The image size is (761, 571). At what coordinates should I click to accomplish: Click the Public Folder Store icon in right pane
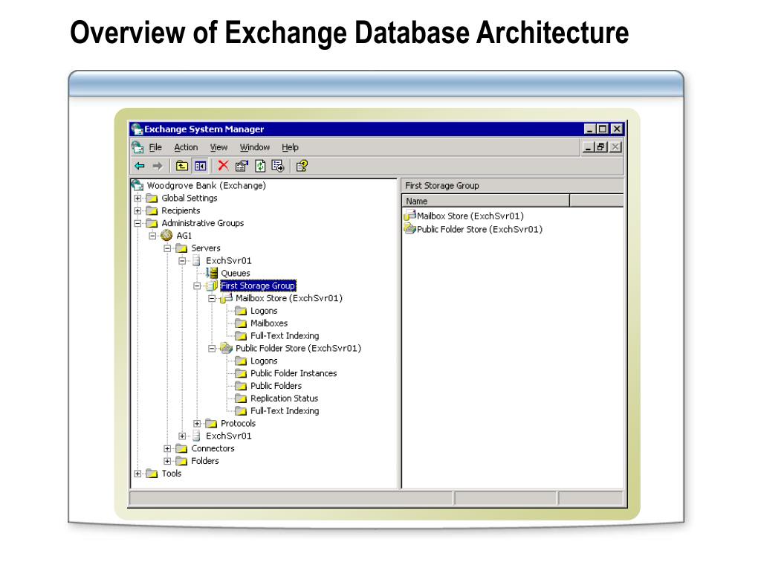click(410, 229)
